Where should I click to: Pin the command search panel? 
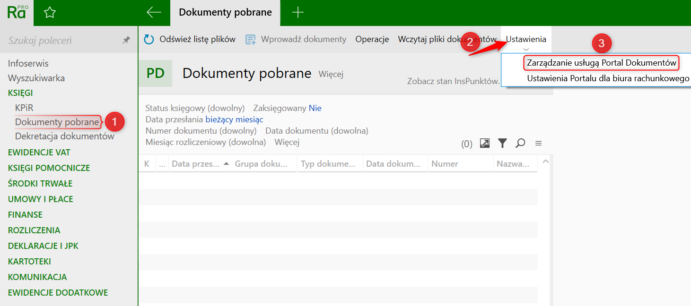(x=126, y=41)
